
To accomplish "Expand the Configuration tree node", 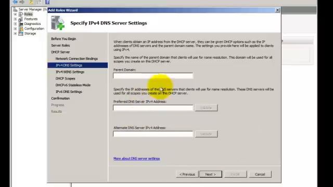I will point(15,29).
